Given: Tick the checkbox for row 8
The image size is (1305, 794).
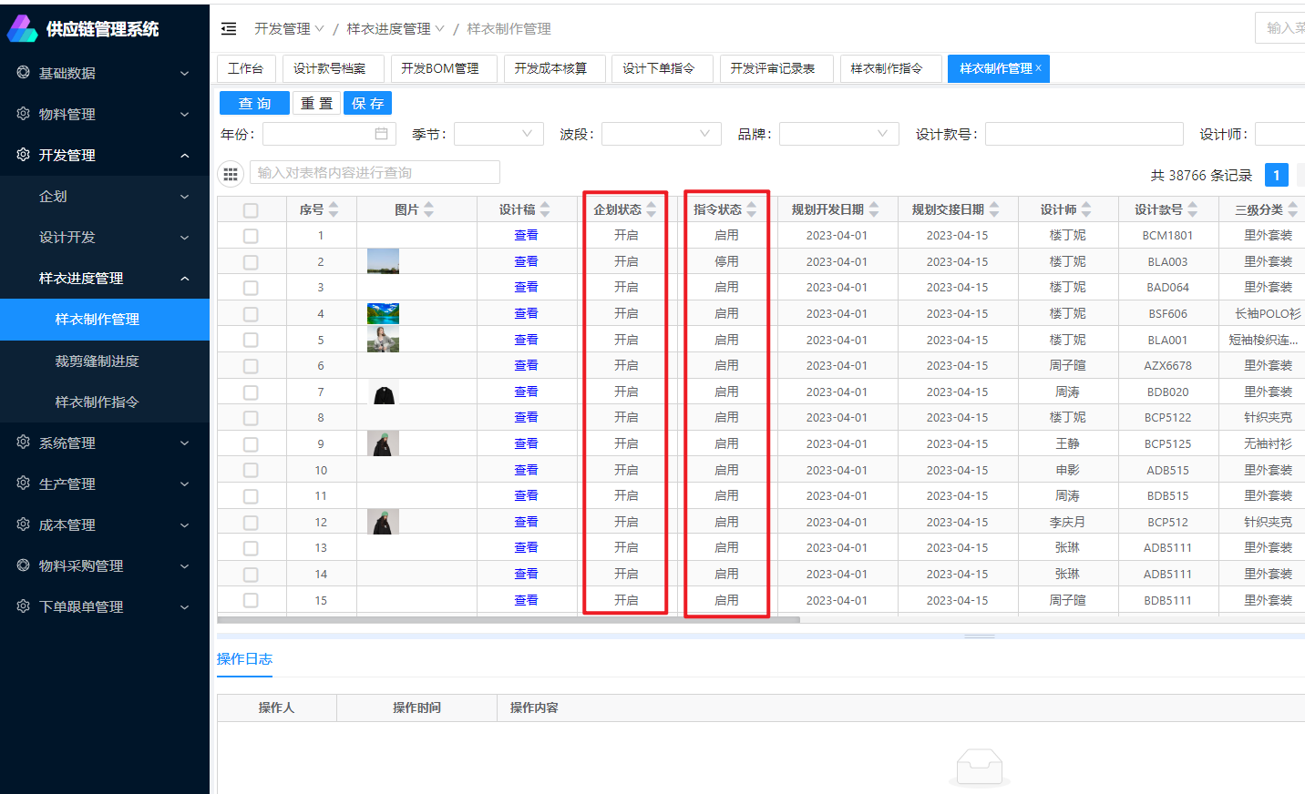Looking at the screenshot, I should tap(251, 418).
